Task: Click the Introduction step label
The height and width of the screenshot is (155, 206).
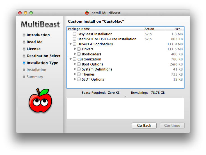Action: tap(38, 35)
